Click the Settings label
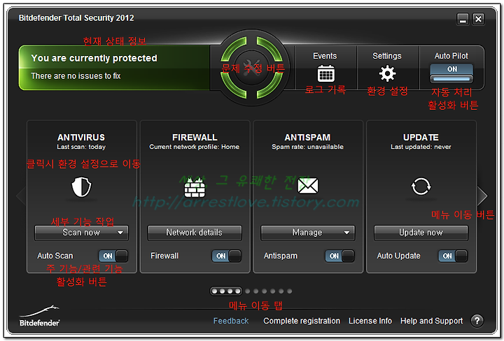The image size is (504, 341). (x=387, y=56)
